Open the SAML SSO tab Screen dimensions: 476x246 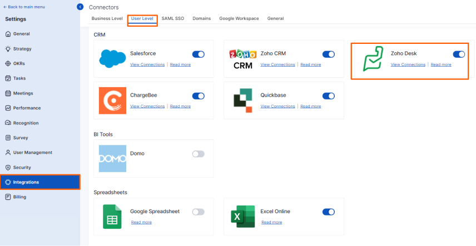coord(173,18)
